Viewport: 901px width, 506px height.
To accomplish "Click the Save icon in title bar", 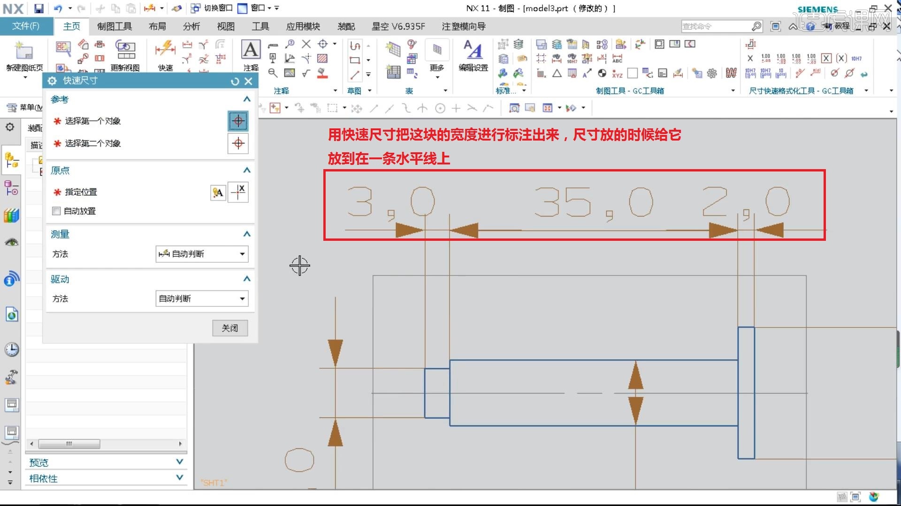I will [38, 8].
